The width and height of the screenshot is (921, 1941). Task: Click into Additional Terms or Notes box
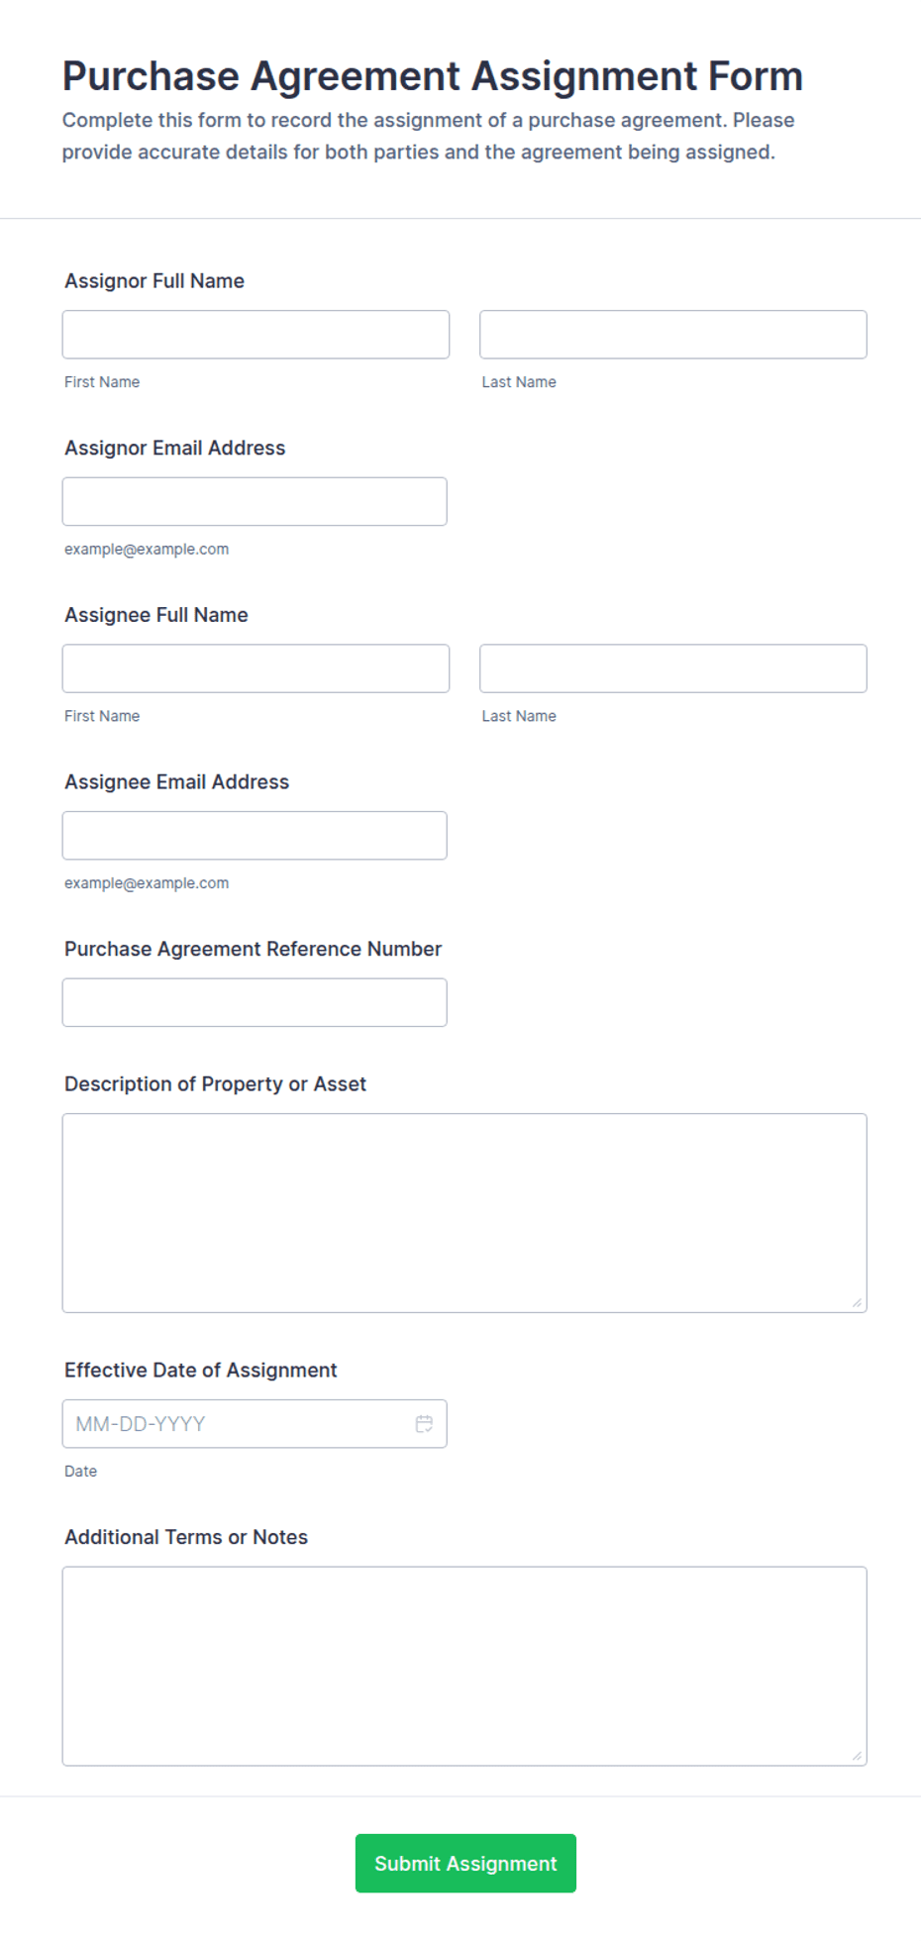click(x=464, y=1666)
